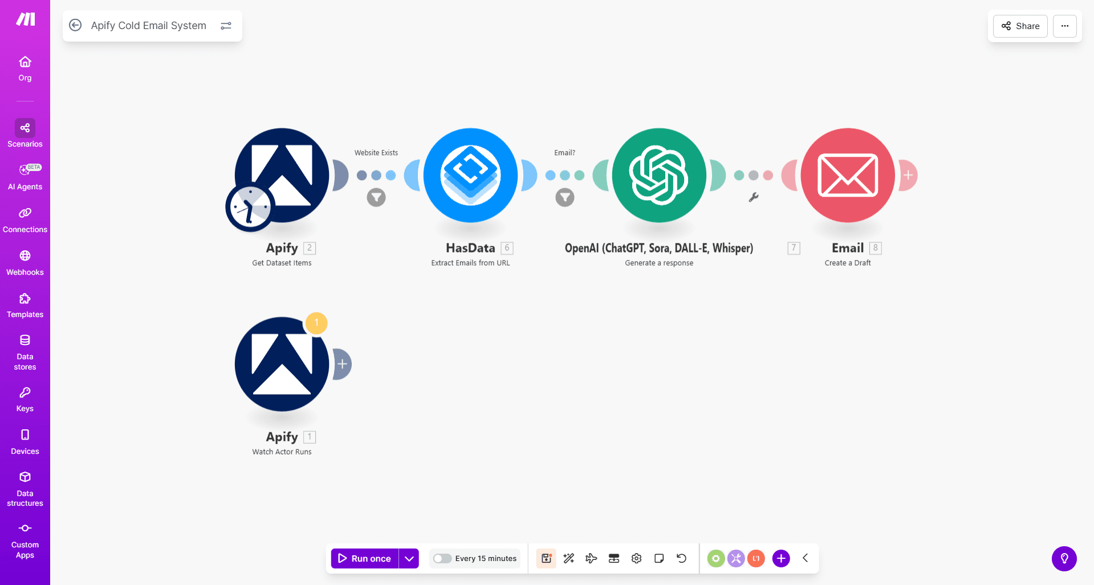This screenshot has height=585, width=1094.
Task: Click the orange text parser brackets icon
Action: pos(756,559)
